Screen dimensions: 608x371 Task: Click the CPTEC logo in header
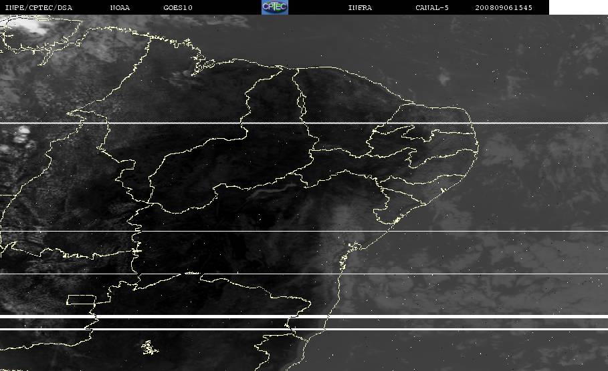pos(275,7)
